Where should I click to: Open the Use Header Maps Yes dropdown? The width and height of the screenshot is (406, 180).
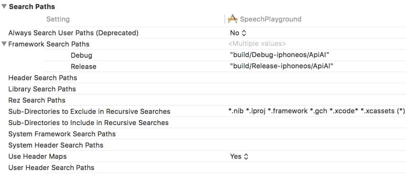[239, 156]
